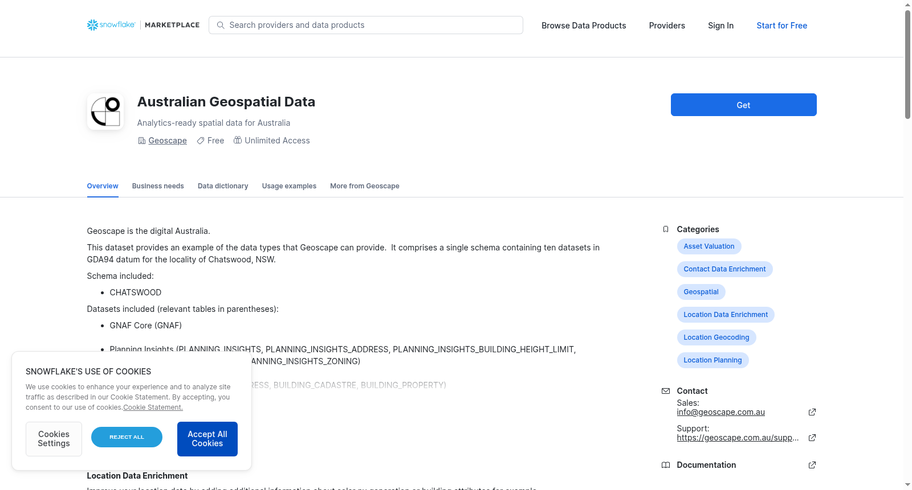The height and width of the screenshot is (490, 912).
Task: Open external link icon beside Support URL
Action: [812, 438]
